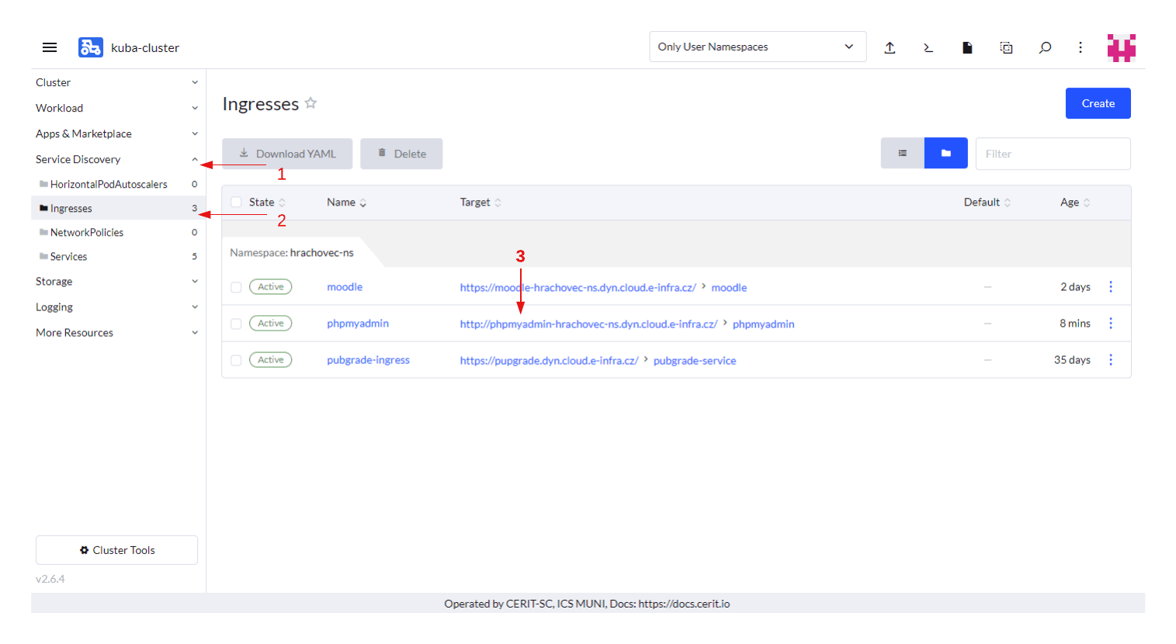
Task: Switch to the flat list view
Action: coord(902,154)
